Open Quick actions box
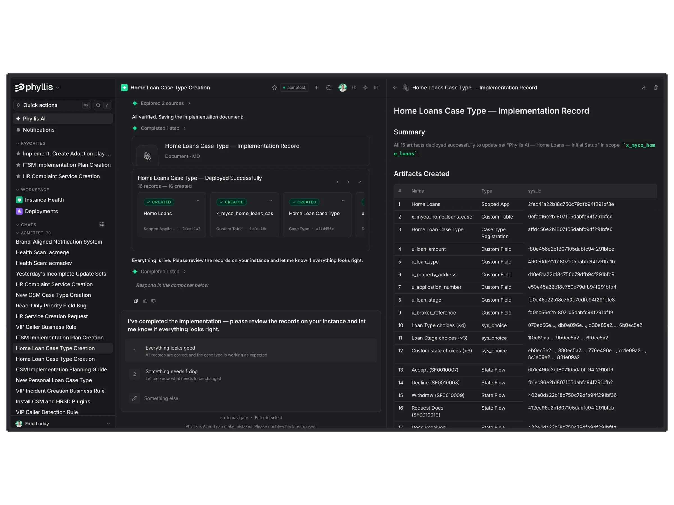This screenshot has width=674, height=505. [x=52, y=105]
